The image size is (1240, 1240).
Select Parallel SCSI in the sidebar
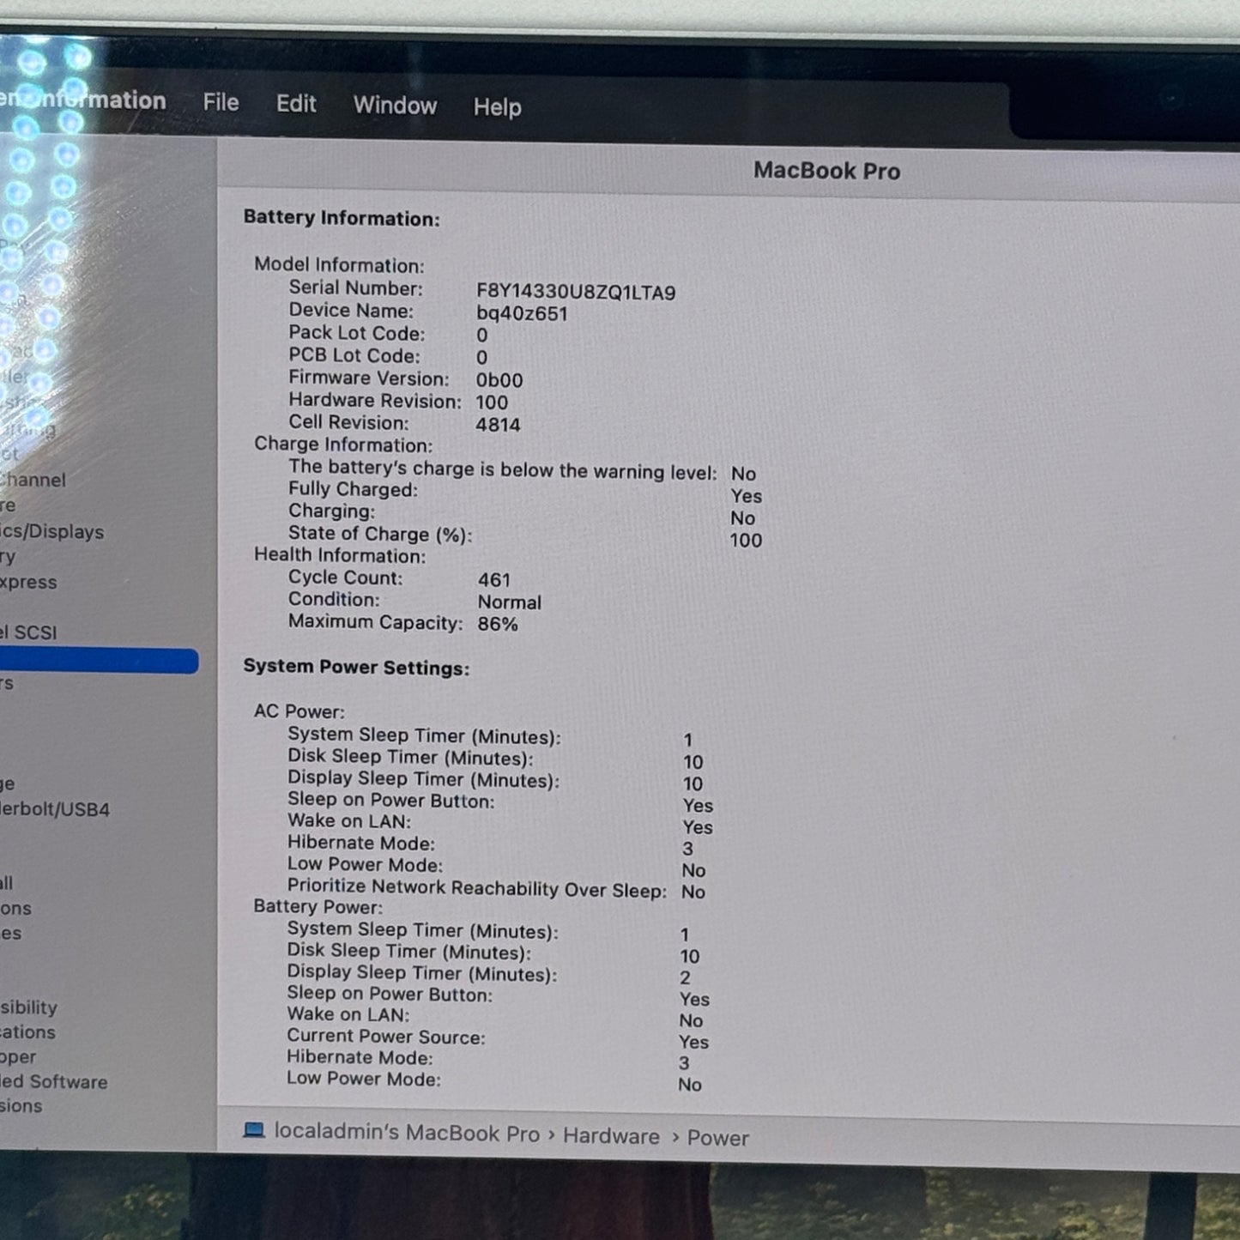coord(29,632)
